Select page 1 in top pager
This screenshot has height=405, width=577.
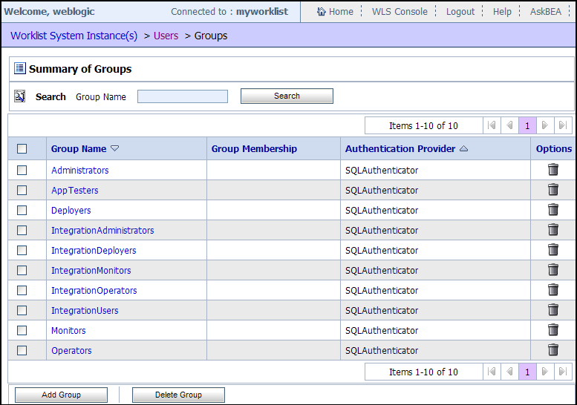527,125
